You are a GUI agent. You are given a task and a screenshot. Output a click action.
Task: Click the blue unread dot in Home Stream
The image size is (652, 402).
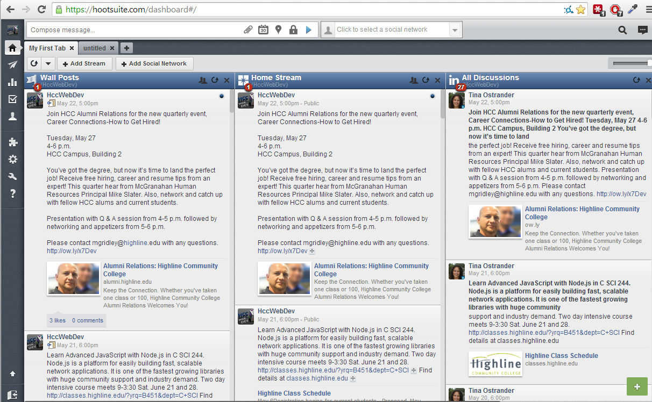(433, 96)
